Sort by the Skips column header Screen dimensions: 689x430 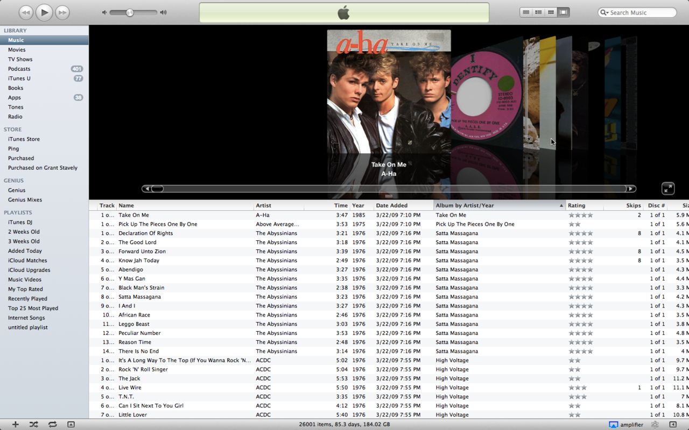click(623, 205)
